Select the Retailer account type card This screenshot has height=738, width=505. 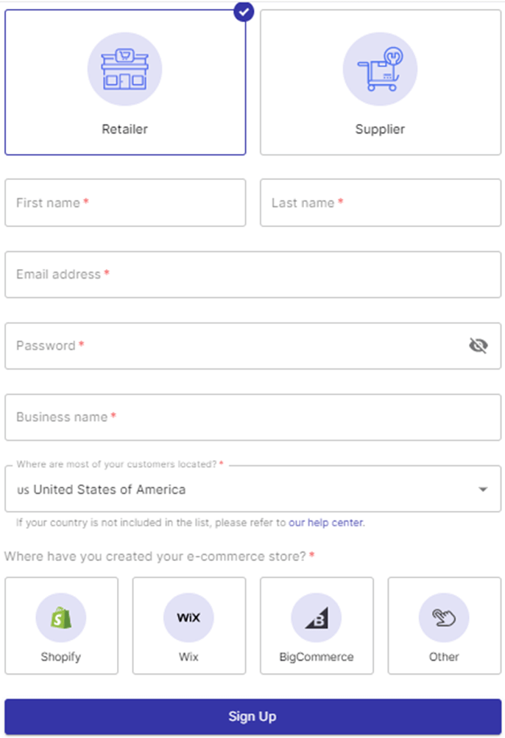pyautogui.click(x=125, y=83)
